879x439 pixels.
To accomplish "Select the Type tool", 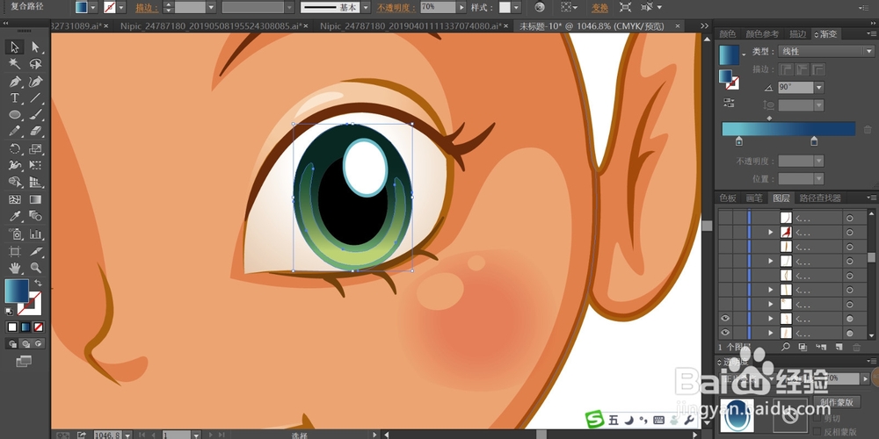I will click(x=15, y=98).
